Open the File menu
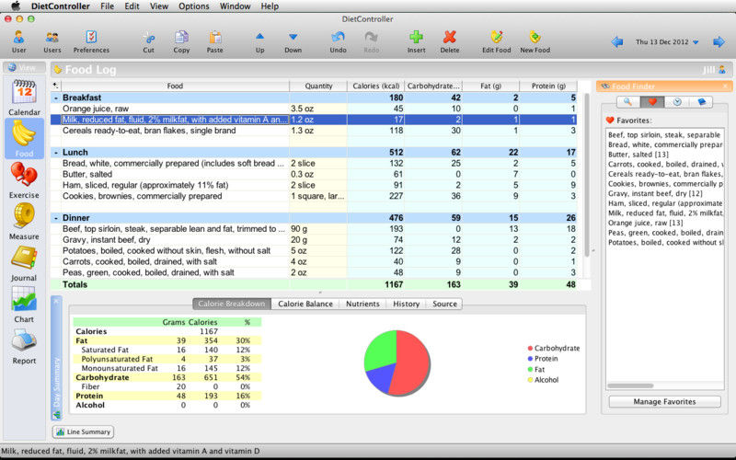The width and height of the screenshot is (736, 460). [x=107, y=6]
